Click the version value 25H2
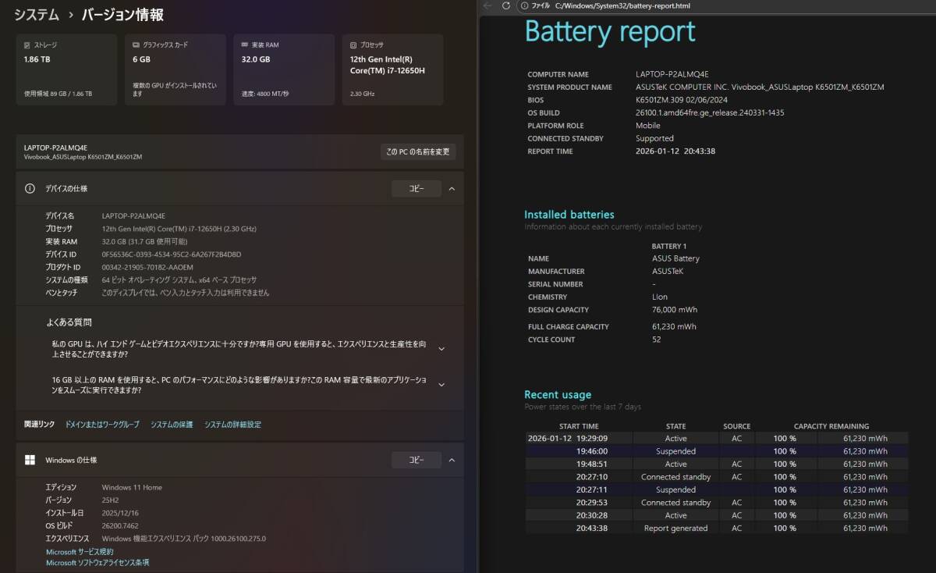This screenshot has height=573, width=936. click(x=112, y=500)
